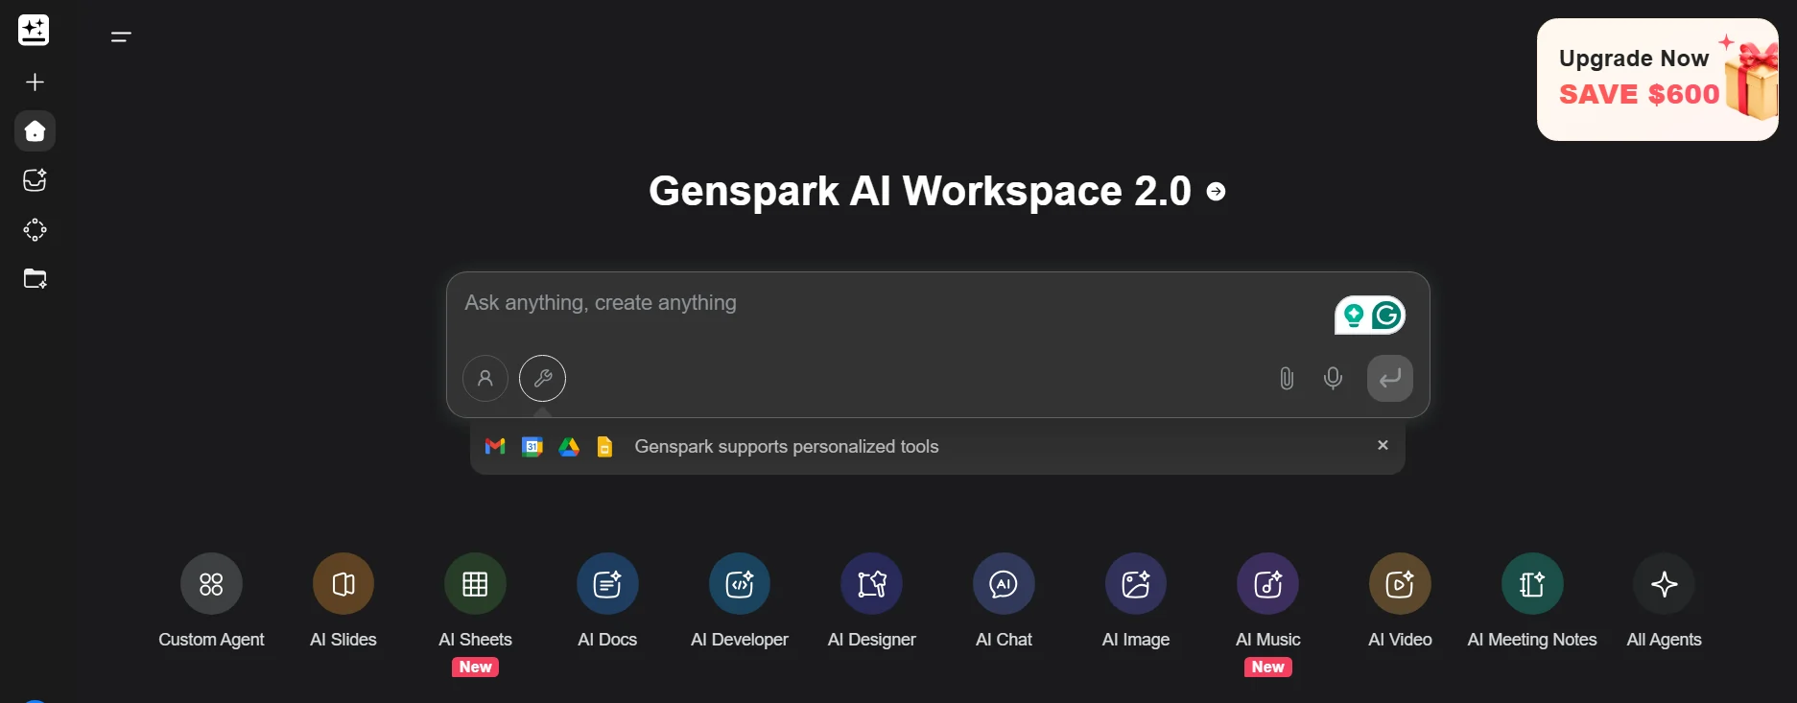Viewport: 1797px width, 703px height.
Task: Click the Grammarly G icon
Action: click(x=1386, y=315)
